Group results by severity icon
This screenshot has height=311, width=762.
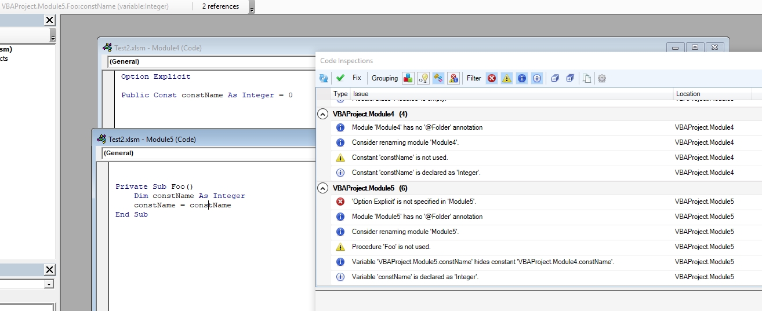(453, 78)
